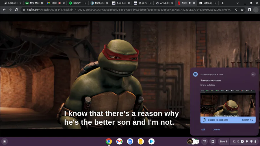The image size is (260, 146).
Task: Bookmark this page with the star icon
Action: tap(242, 10)
